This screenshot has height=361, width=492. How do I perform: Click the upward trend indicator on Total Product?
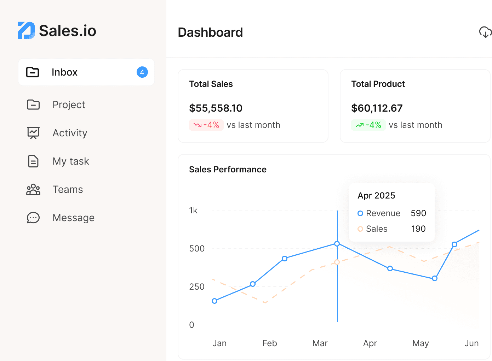click(x=368, y=125)
